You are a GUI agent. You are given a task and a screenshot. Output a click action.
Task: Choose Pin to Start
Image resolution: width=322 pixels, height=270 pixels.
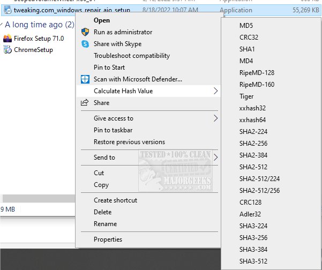(x=148, y=67)
